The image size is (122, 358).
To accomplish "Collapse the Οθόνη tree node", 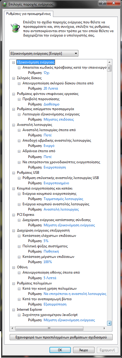I will pyautogui.click(x=13, y=267).
